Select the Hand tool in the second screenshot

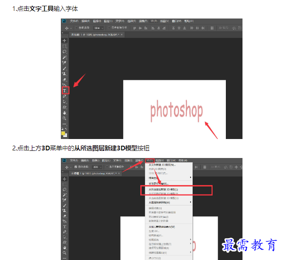pos(65,248)
